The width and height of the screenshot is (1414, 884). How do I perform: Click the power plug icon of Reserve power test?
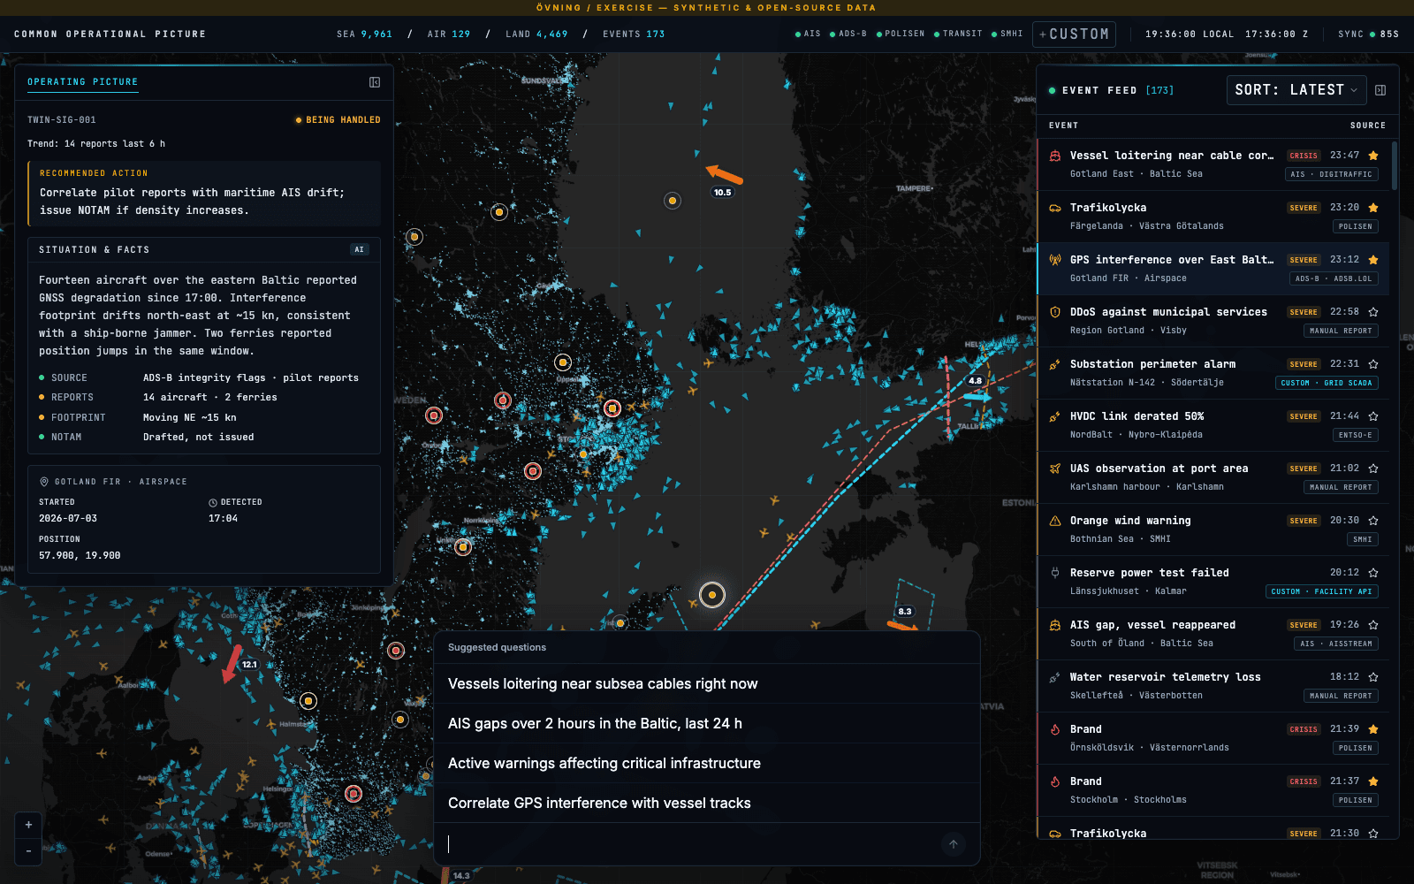coord(1054,573)
